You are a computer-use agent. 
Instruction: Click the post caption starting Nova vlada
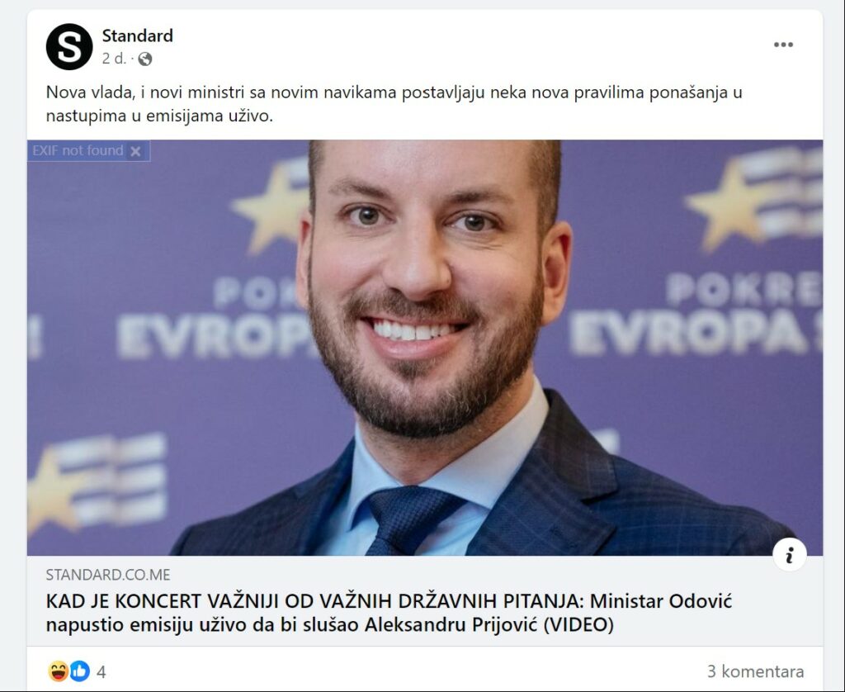pyautogui.click(x=394, y=103)
